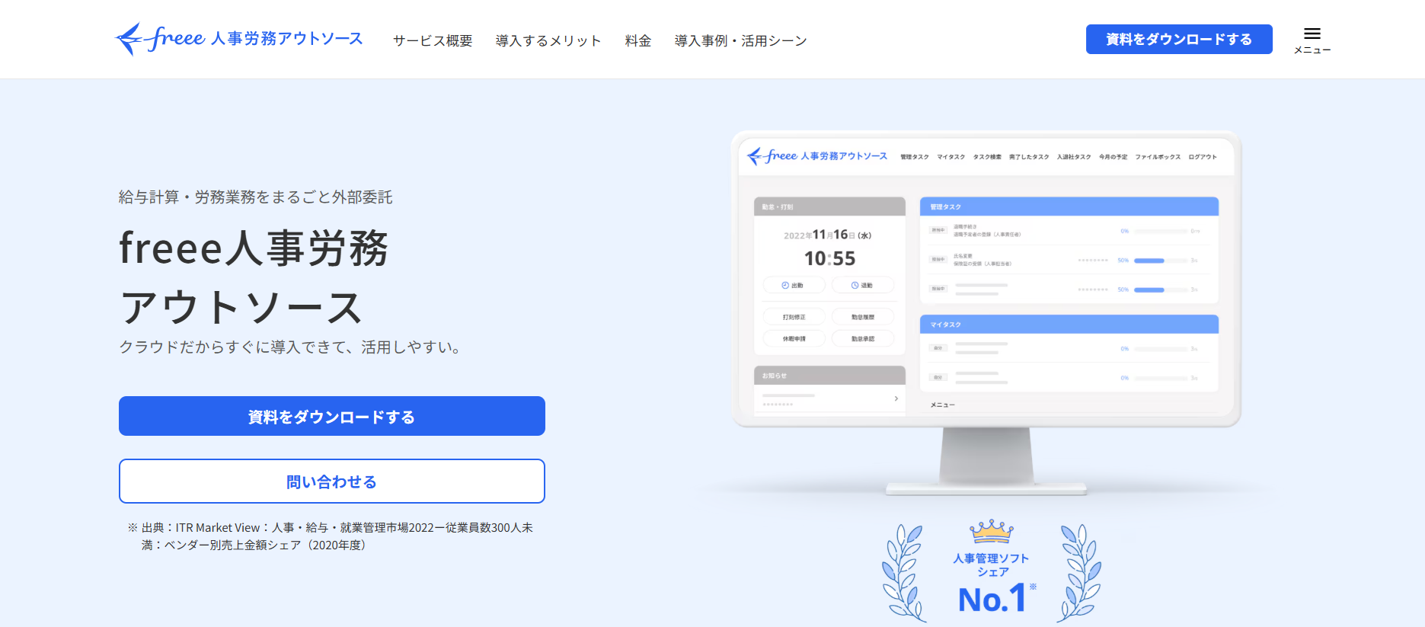The image size is (1425, 627).
Task: Click the freee 人事労務アウトソース header logo
Action: (x=239, y=39)
